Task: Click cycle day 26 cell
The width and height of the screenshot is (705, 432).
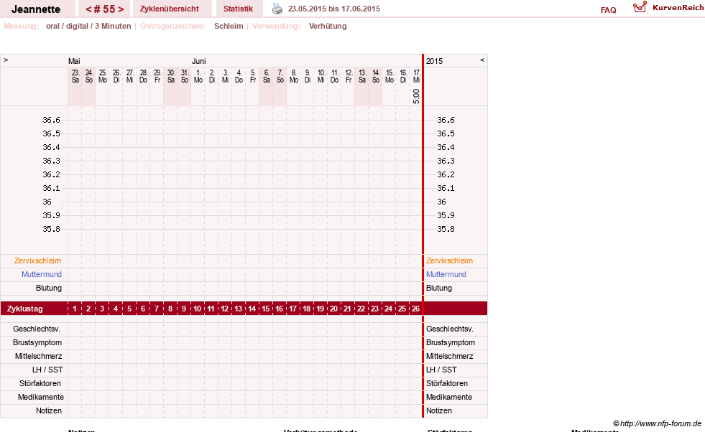Action: 415,309
